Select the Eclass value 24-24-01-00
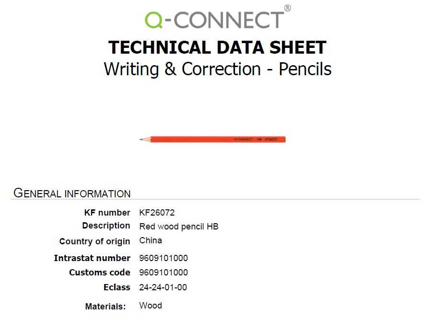The height and width of the screenshot is (331, 433). (163, 287)
